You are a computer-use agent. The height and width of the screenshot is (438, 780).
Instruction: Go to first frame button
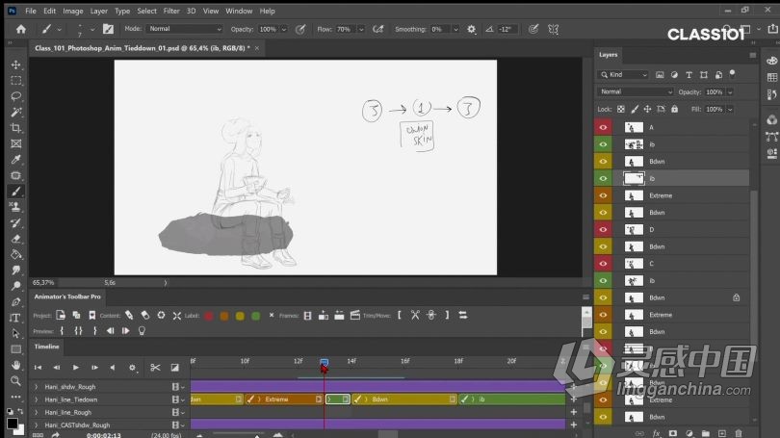[38, 368]
